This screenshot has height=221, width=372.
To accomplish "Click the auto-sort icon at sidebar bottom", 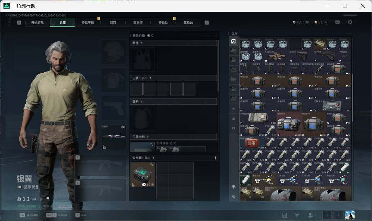I will pos(234,197).
